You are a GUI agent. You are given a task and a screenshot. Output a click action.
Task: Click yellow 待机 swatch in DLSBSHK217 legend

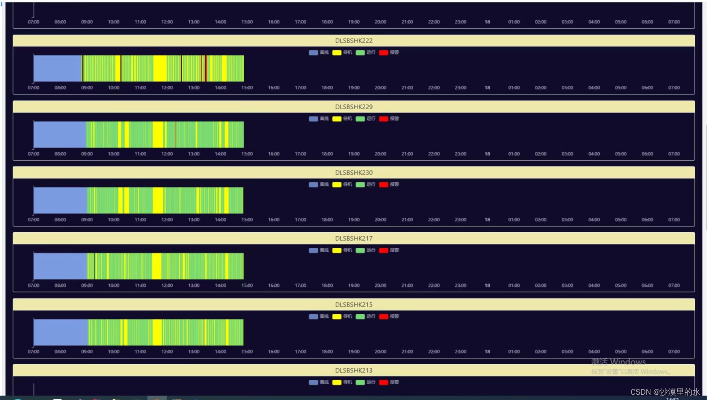pyautogui.click(x=337, y=250)
